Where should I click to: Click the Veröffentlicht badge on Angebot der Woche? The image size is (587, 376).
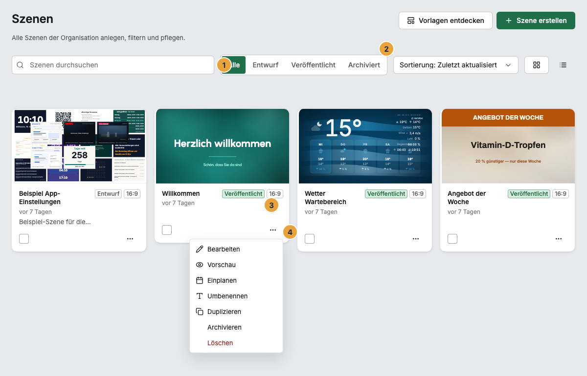click(x=529, y=194)
